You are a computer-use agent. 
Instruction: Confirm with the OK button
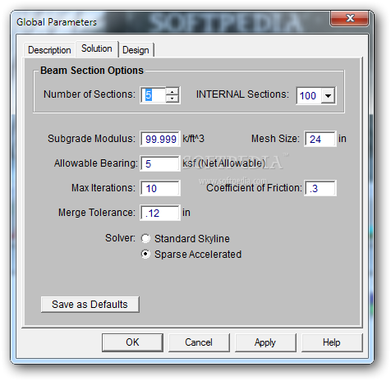(132, 342)
